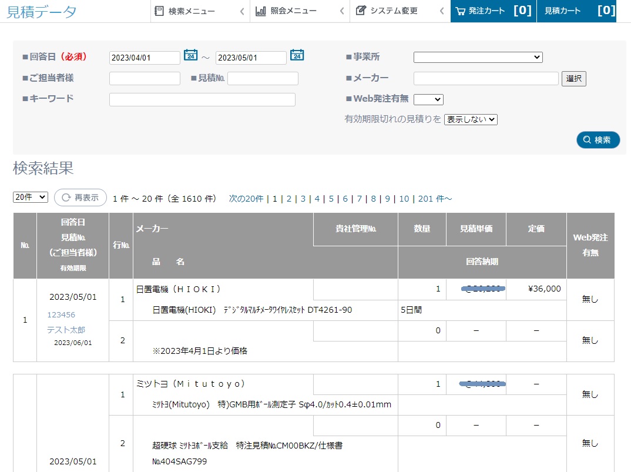This screenshot has height=472, width=631.
Task: Click the shopping cart icon in 発注カート
Action: click(x=461, y=11)
